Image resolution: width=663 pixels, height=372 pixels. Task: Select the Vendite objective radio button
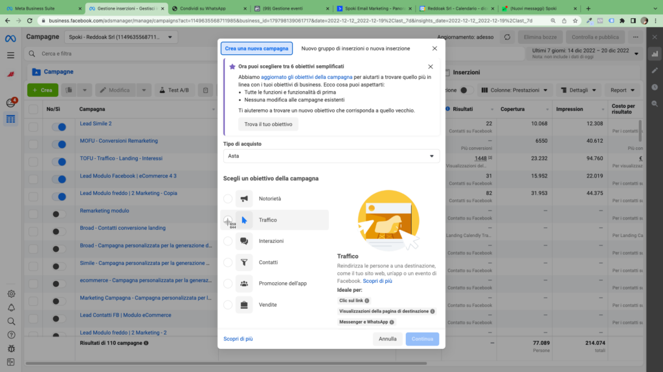coord(227,305)
